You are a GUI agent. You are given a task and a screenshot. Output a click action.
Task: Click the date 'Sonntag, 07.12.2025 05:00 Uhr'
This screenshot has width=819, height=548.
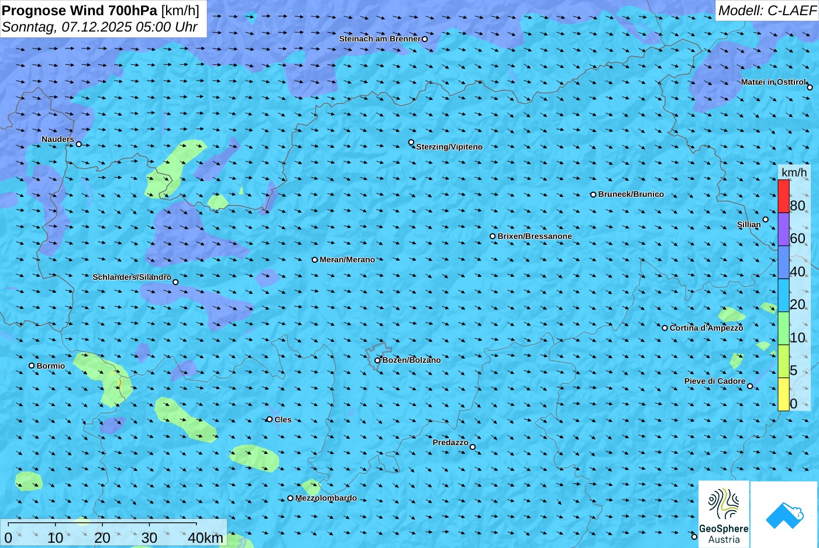[x=99, y=27]
